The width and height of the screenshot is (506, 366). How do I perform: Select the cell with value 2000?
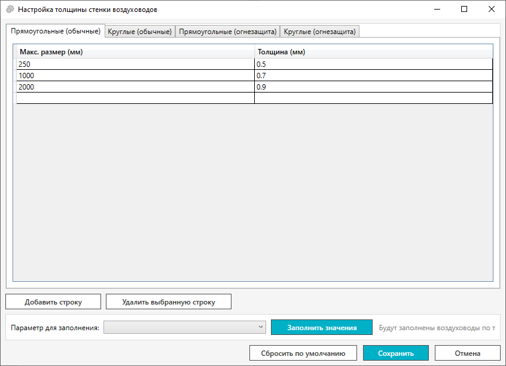136,87
